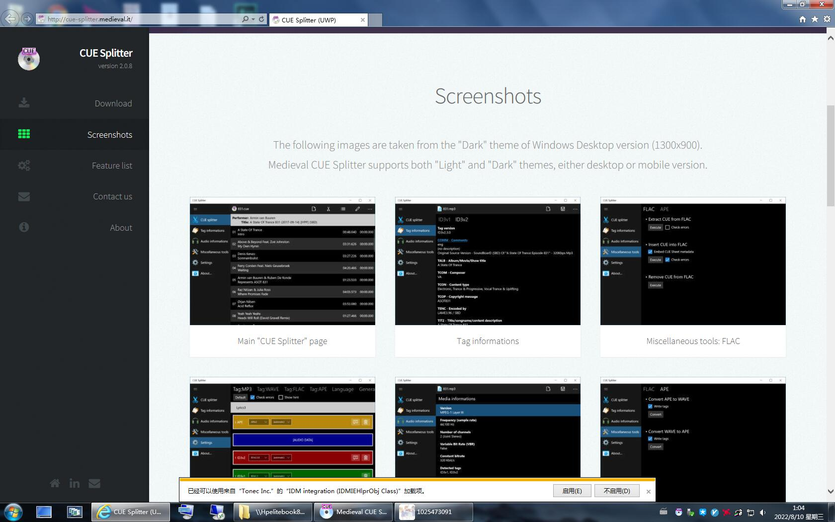Click the browser forward arrow button

27,19
